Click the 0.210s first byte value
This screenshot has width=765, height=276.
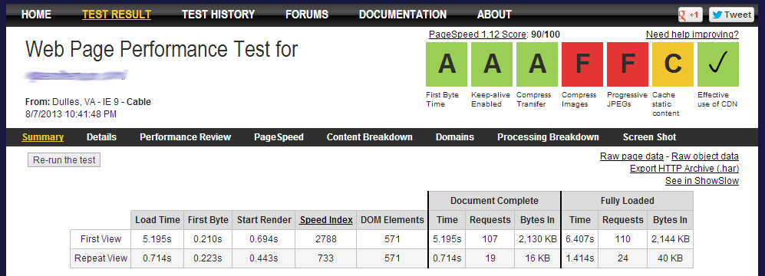tap(208, 239)
